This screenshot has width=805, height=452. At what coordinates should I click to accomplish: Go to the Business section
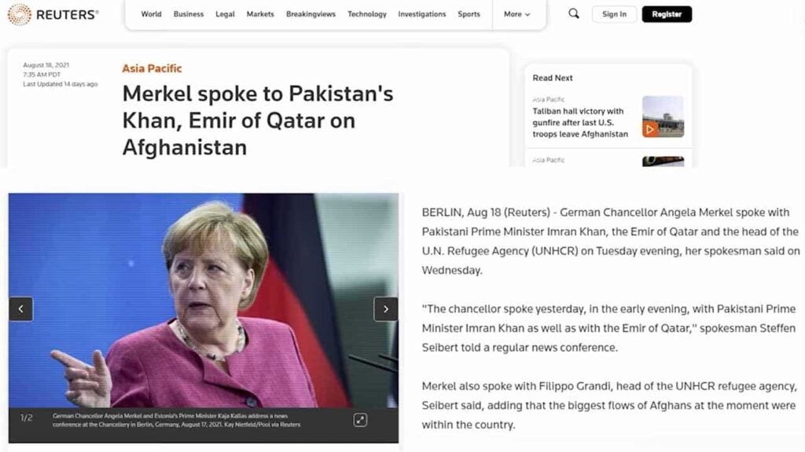(x=189, y=14)
